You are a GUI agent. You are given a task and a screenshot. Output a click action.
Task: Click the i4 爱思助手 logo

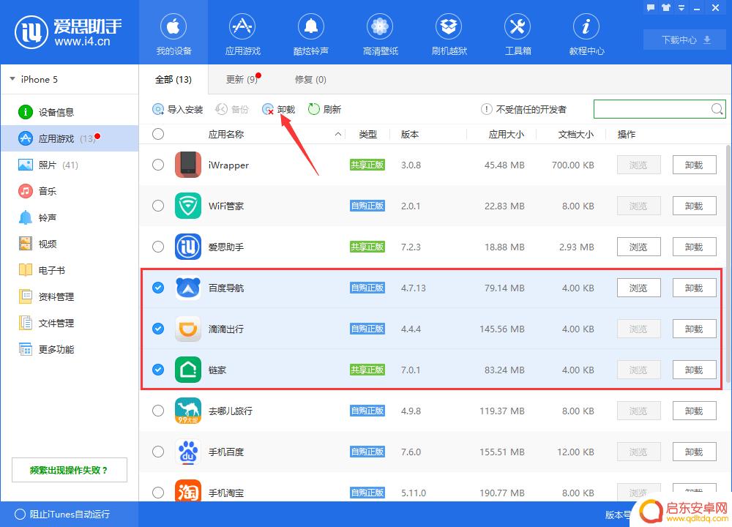pyautogui.click(x=68, y=32)
